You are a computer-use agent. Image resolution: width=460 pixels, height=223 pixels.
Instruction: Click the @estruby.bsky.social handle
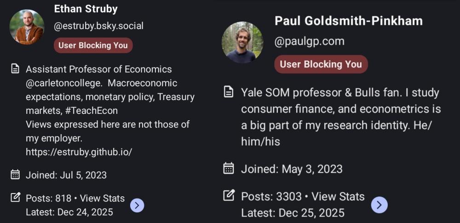(99, 26)
